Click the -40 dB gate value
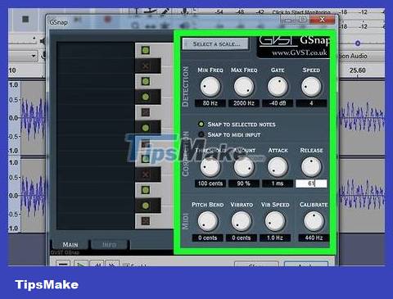 278,103
